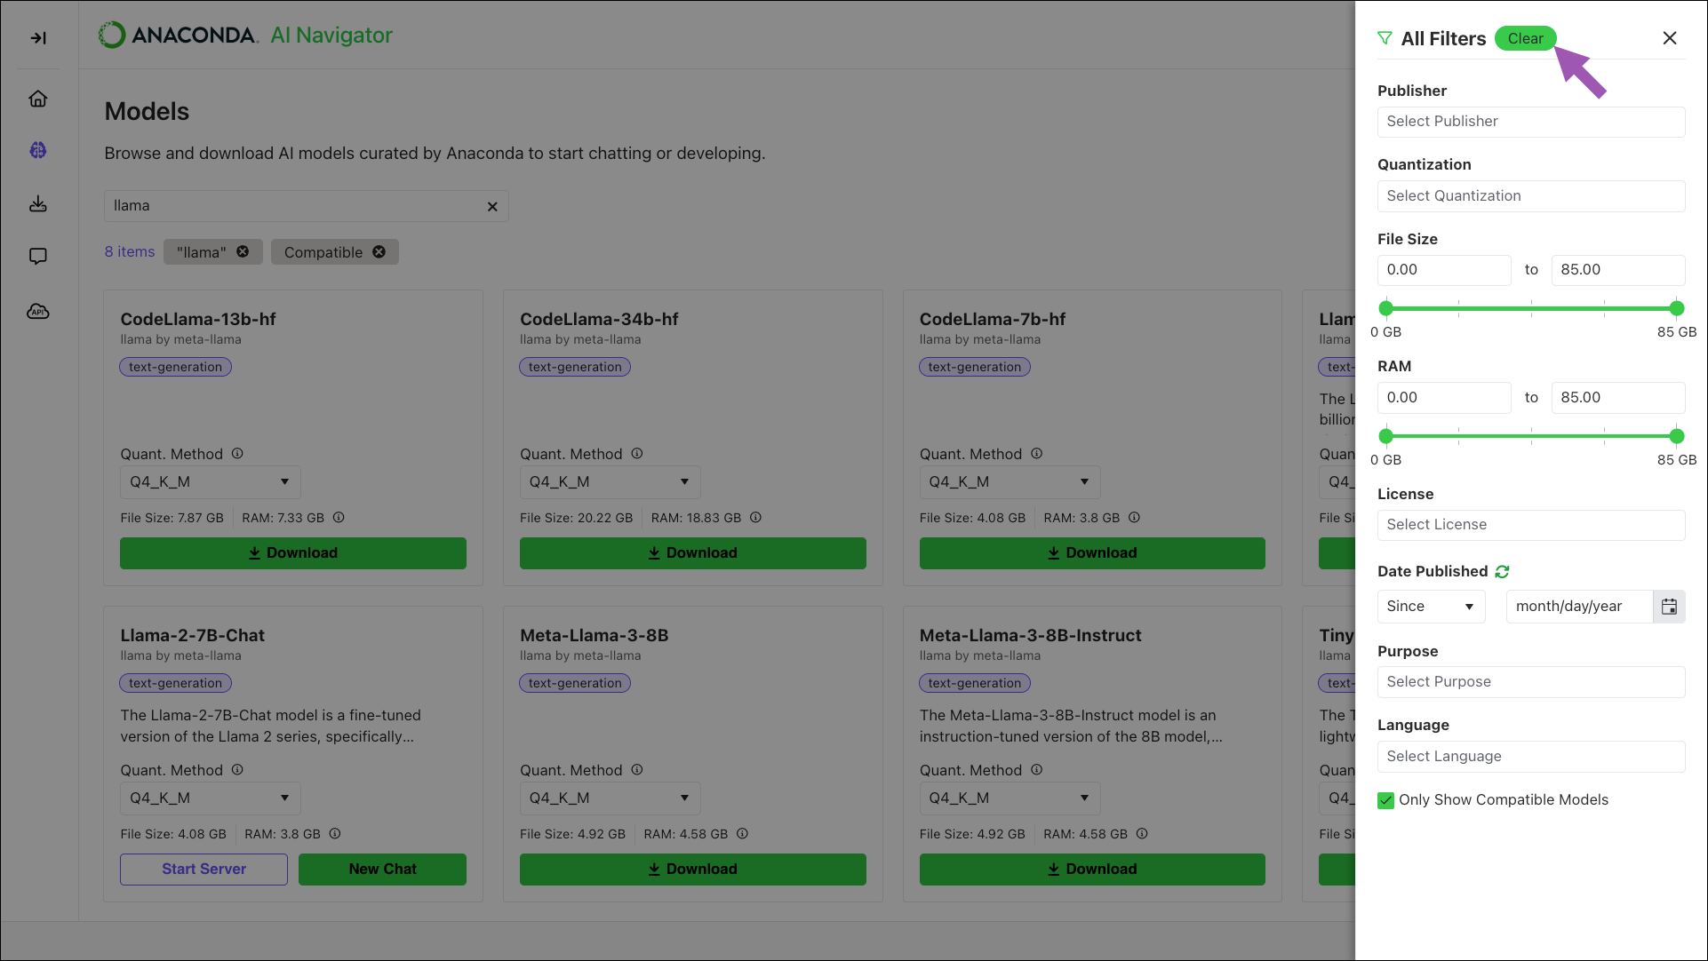The width and height of the screenshot is (1708, 961).
Task: Click the green Clear filters button
Action: (1525, 38)
